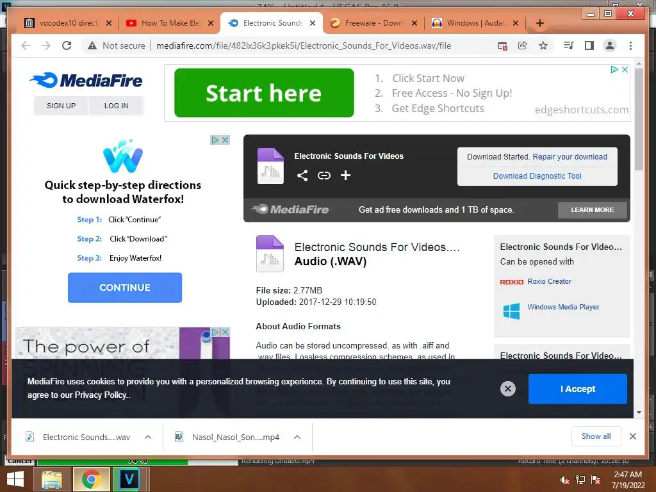Click Show all downloads
The height and width of the screenshot is (492, 656).
click(x=596, y=436)
